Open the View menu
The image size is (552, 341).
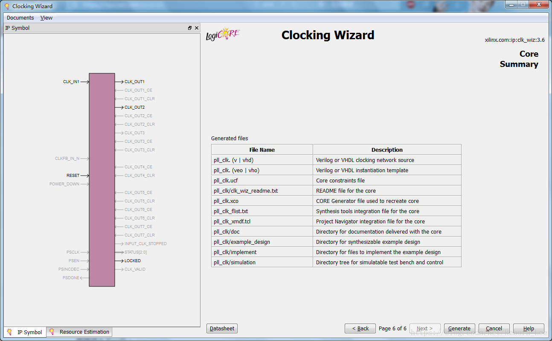pos(46,17)
